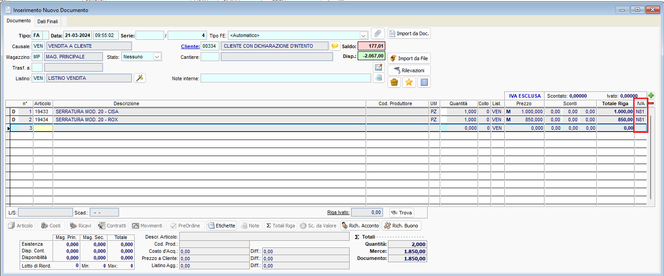Click the speech bubble icon beside the client name

[335, 45]
